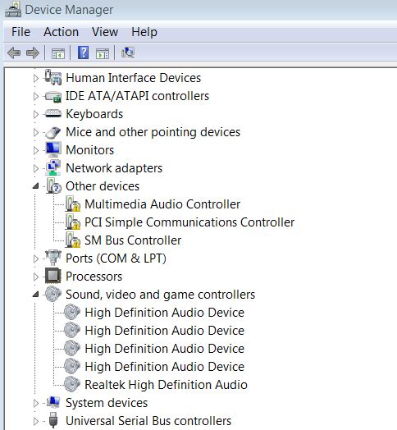This screenshot has height=430, width=397.
Task: Expand the Human Interface Devices node
Action: (35, 78)
